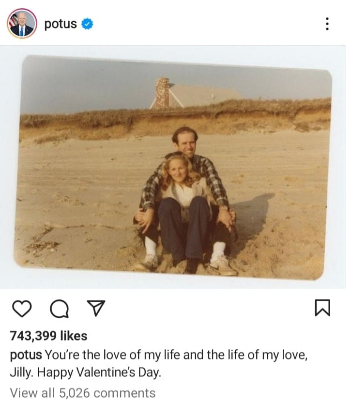This screenshot has width=351, height=404.
Task: Open the potus profile picture avatar
Action: point(22,23)
